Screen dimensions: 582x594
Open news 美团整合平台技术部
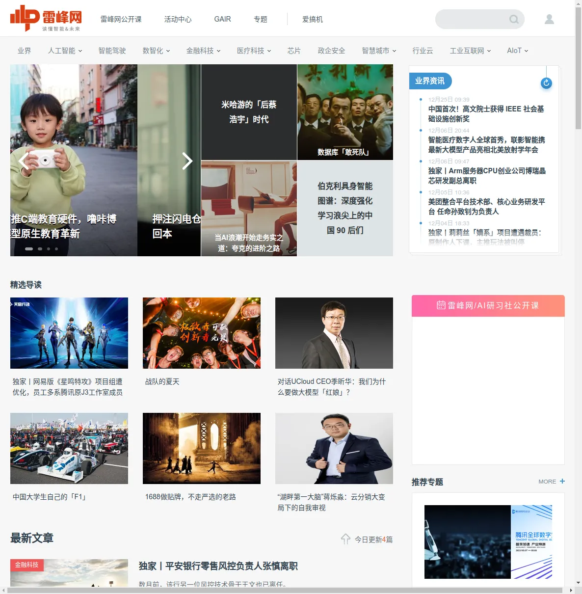tap(486, 207)
